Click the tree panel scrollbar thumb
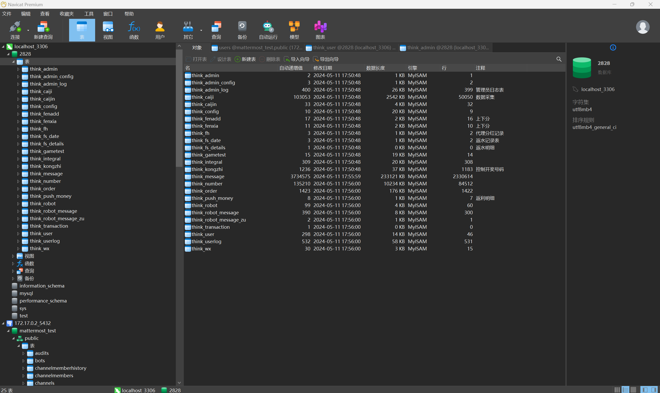Screen dimensions: 660x393 click(x=179, y=108)
